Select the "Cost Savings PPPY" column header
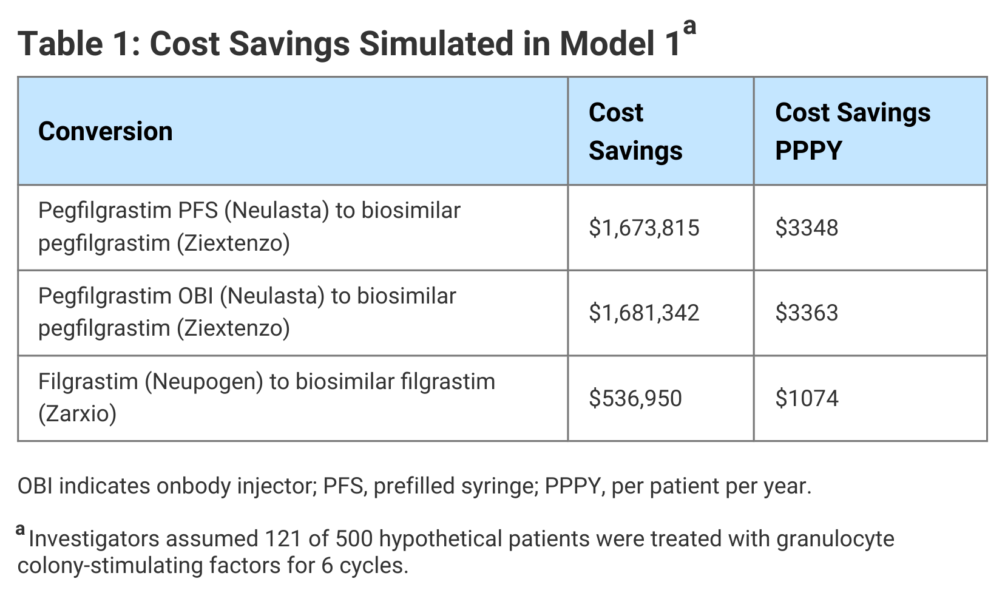This screenshot has width=1005, height=607. (852, 131)
